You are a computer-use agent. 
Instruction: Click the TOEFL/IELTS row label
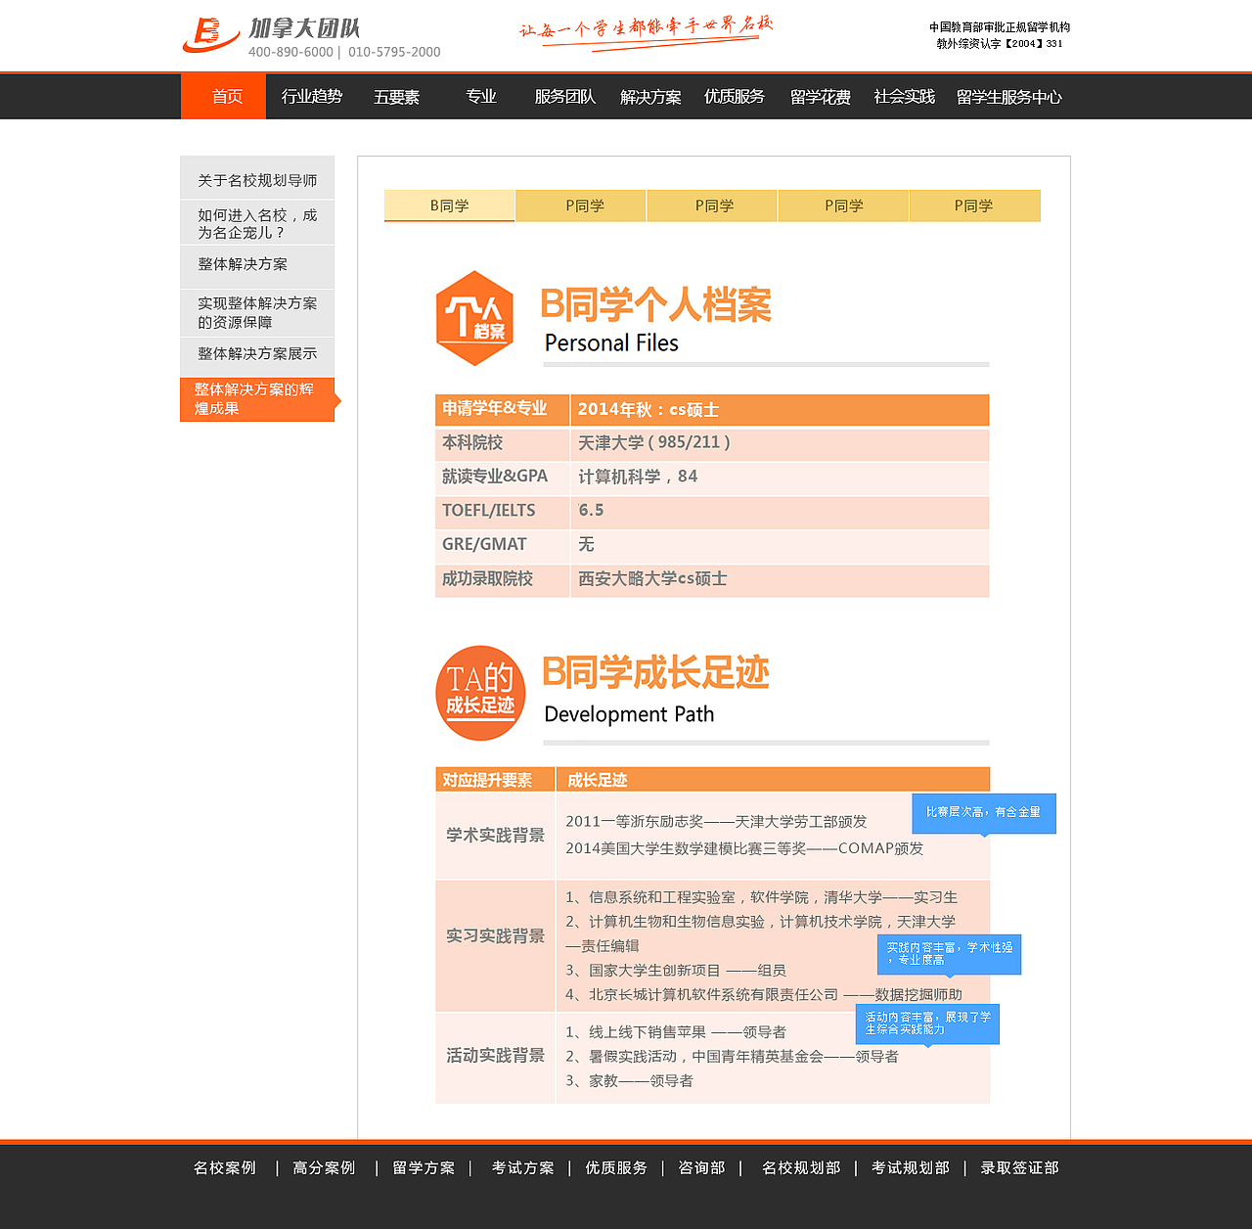click(489, 511)
